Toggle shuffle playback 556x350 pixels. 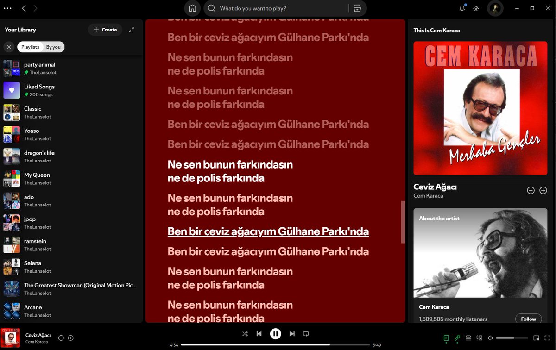(x=245, y=333)
